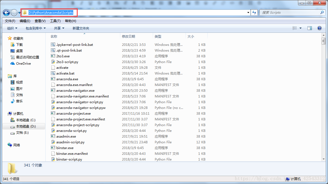
Task: Select 网络 in navigation pane
Action: click(17, 145)
